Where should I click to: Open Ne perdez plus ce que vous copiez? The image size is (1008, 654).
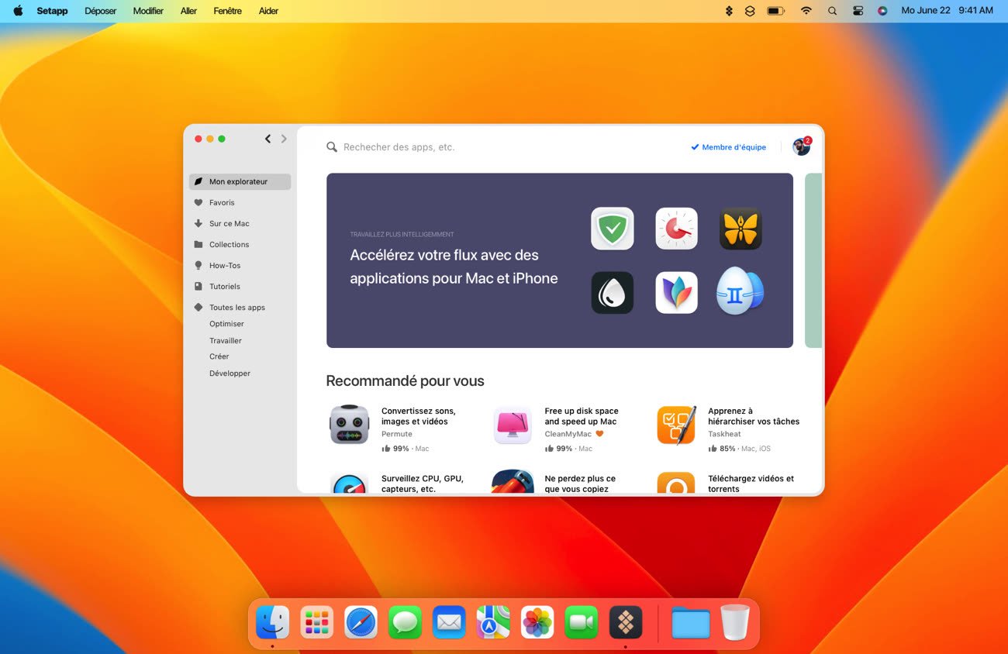580,484
